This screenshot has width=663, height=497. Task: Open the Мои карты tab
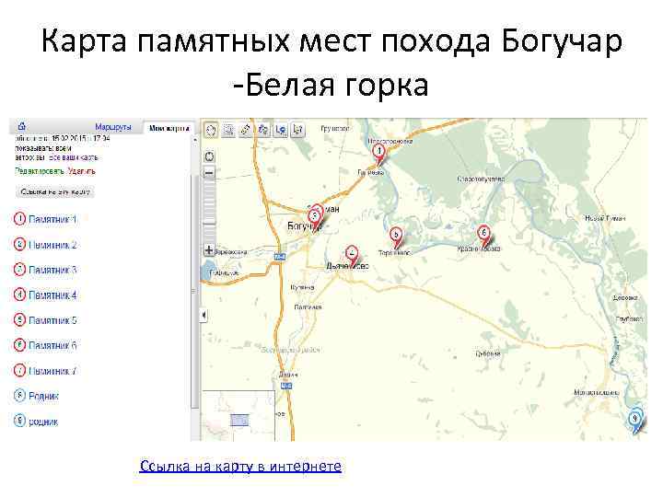point(169,128)
